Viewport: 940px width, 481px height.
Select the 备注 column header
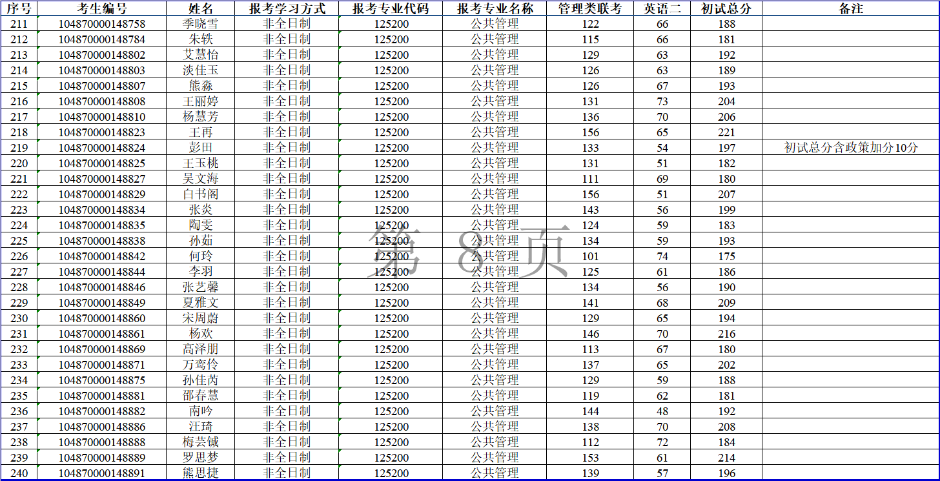click(851, 8)
